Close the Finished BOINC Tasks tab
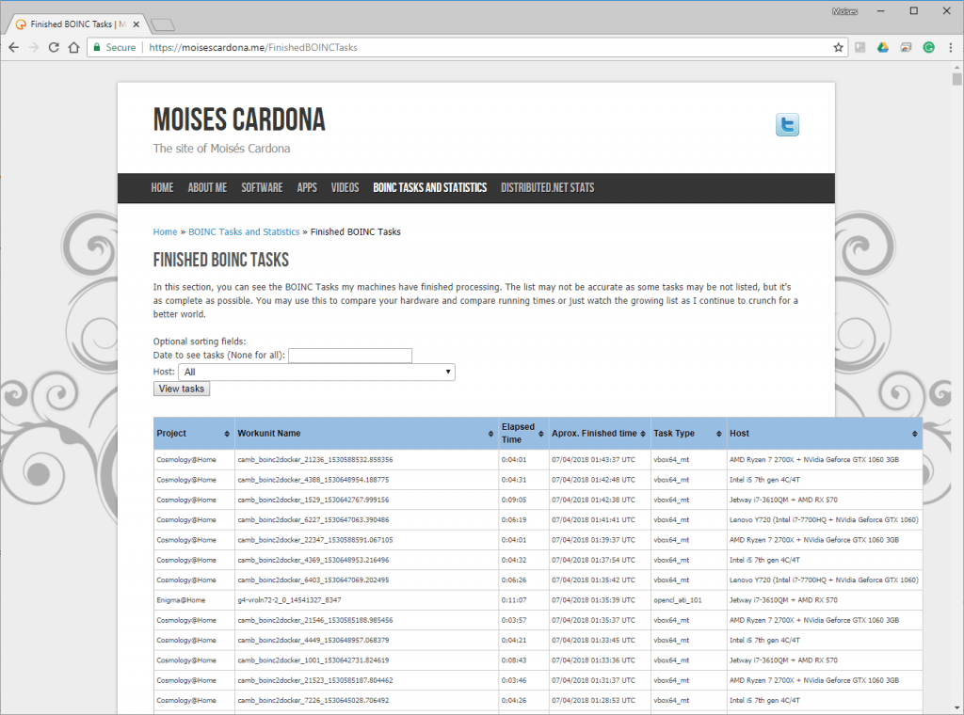 pos(136,24)
